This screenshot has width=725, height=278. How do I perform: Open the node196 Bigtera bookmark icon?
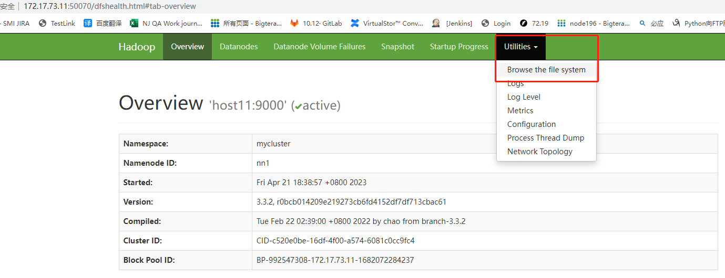click(x=561, y=23)
